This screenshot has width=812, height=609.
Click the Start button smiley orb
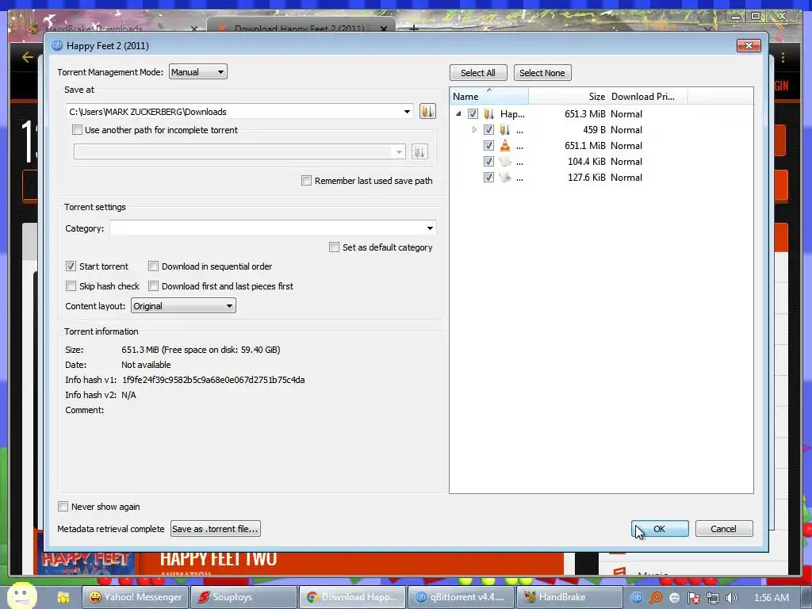(21, 596)
